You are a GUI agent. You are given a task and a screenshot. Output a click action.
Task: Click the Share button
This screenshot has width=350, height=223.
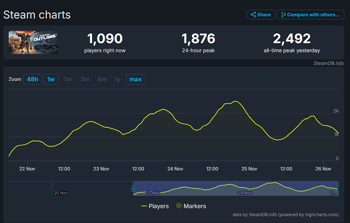[x=260, y=15]
